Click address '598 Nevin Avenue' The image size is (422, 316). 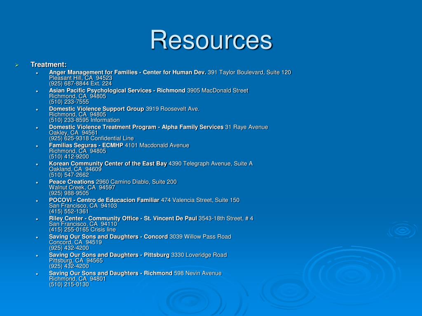click(198, 273)
